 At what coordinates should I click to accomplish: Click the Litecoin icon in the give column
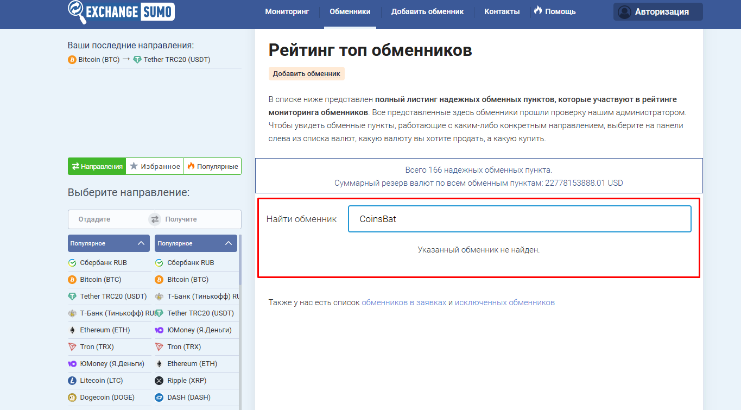72,381
